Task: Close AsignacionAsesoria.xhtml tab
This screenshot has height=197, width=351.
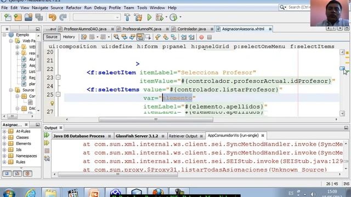Action: click(x=270, y=29)
